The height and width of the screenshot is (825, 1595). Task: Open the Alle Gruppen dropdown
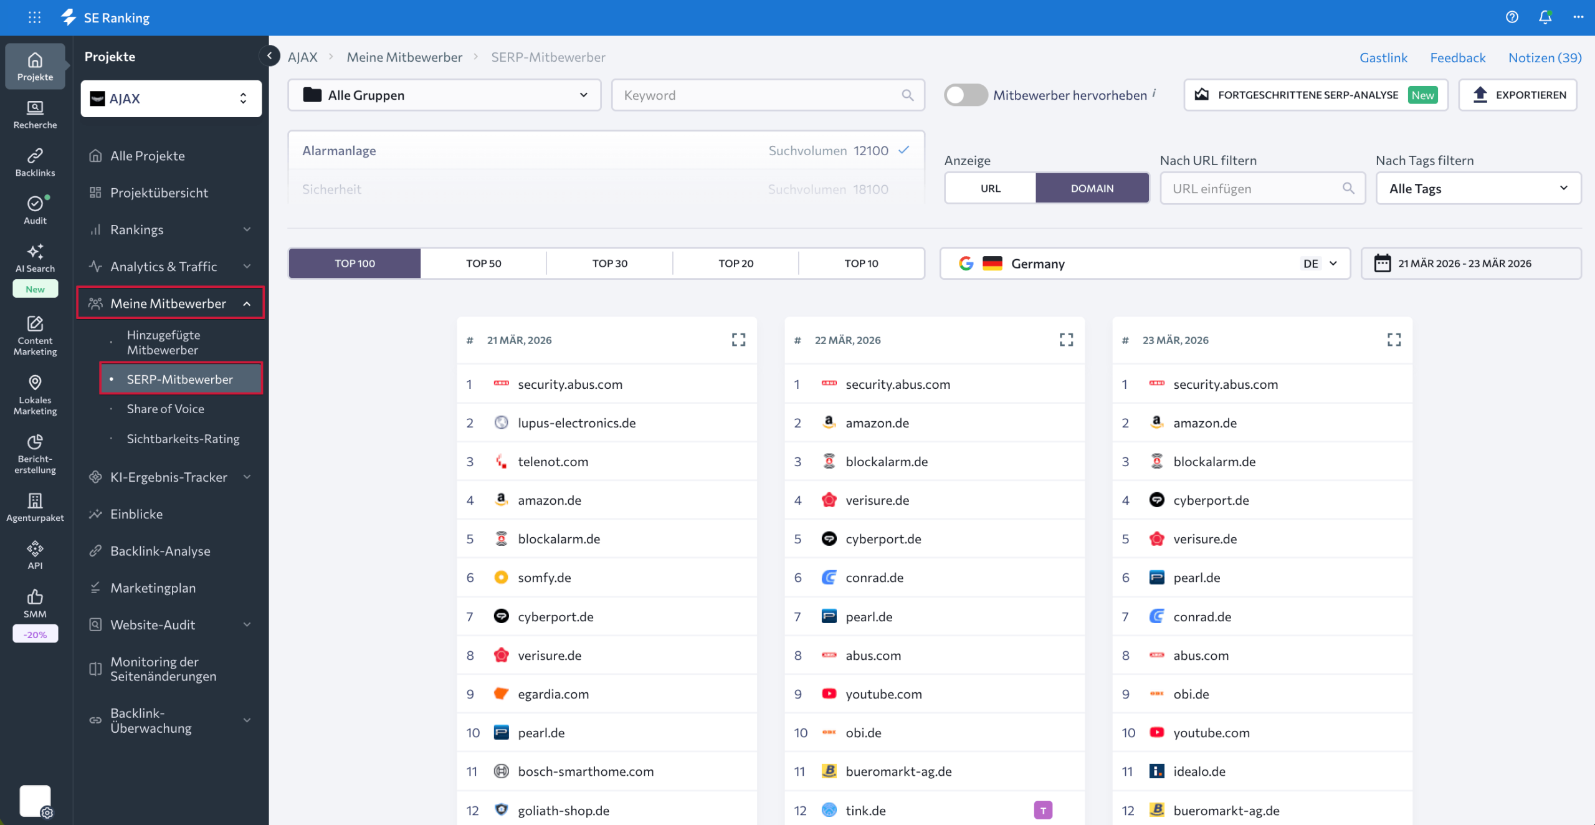[444, 95]
